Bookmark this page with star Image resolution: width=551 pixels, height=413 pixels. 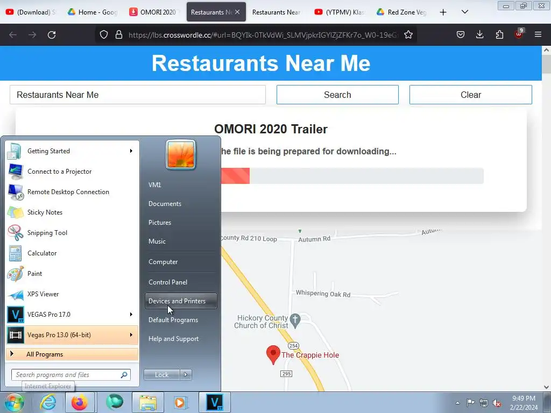click(x=408, y=35)
